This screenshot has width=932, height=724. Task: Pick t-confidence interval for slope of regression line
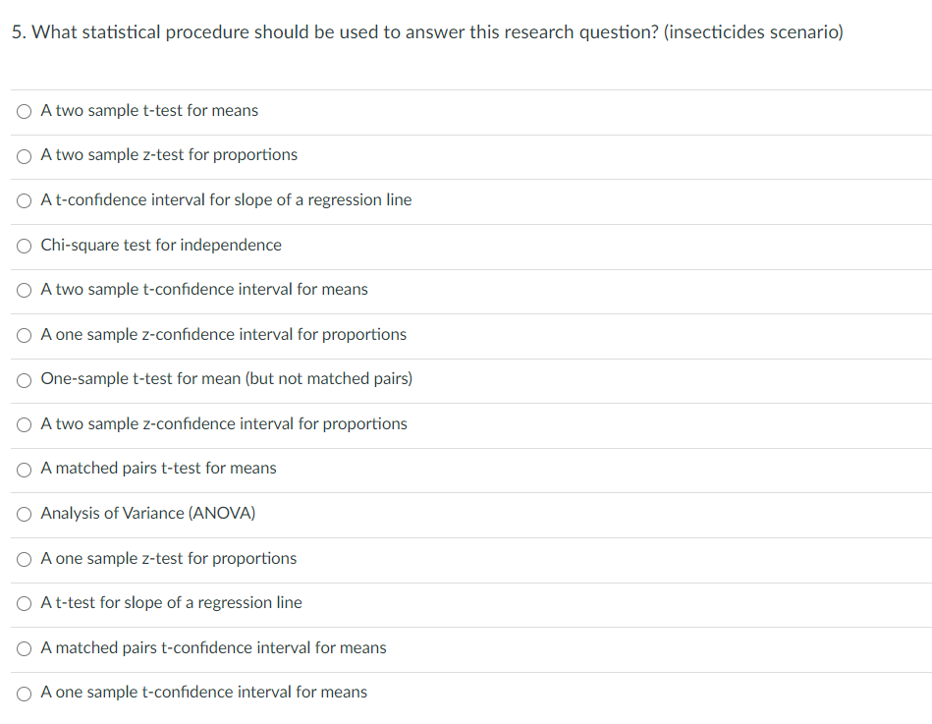click(24, 201)
